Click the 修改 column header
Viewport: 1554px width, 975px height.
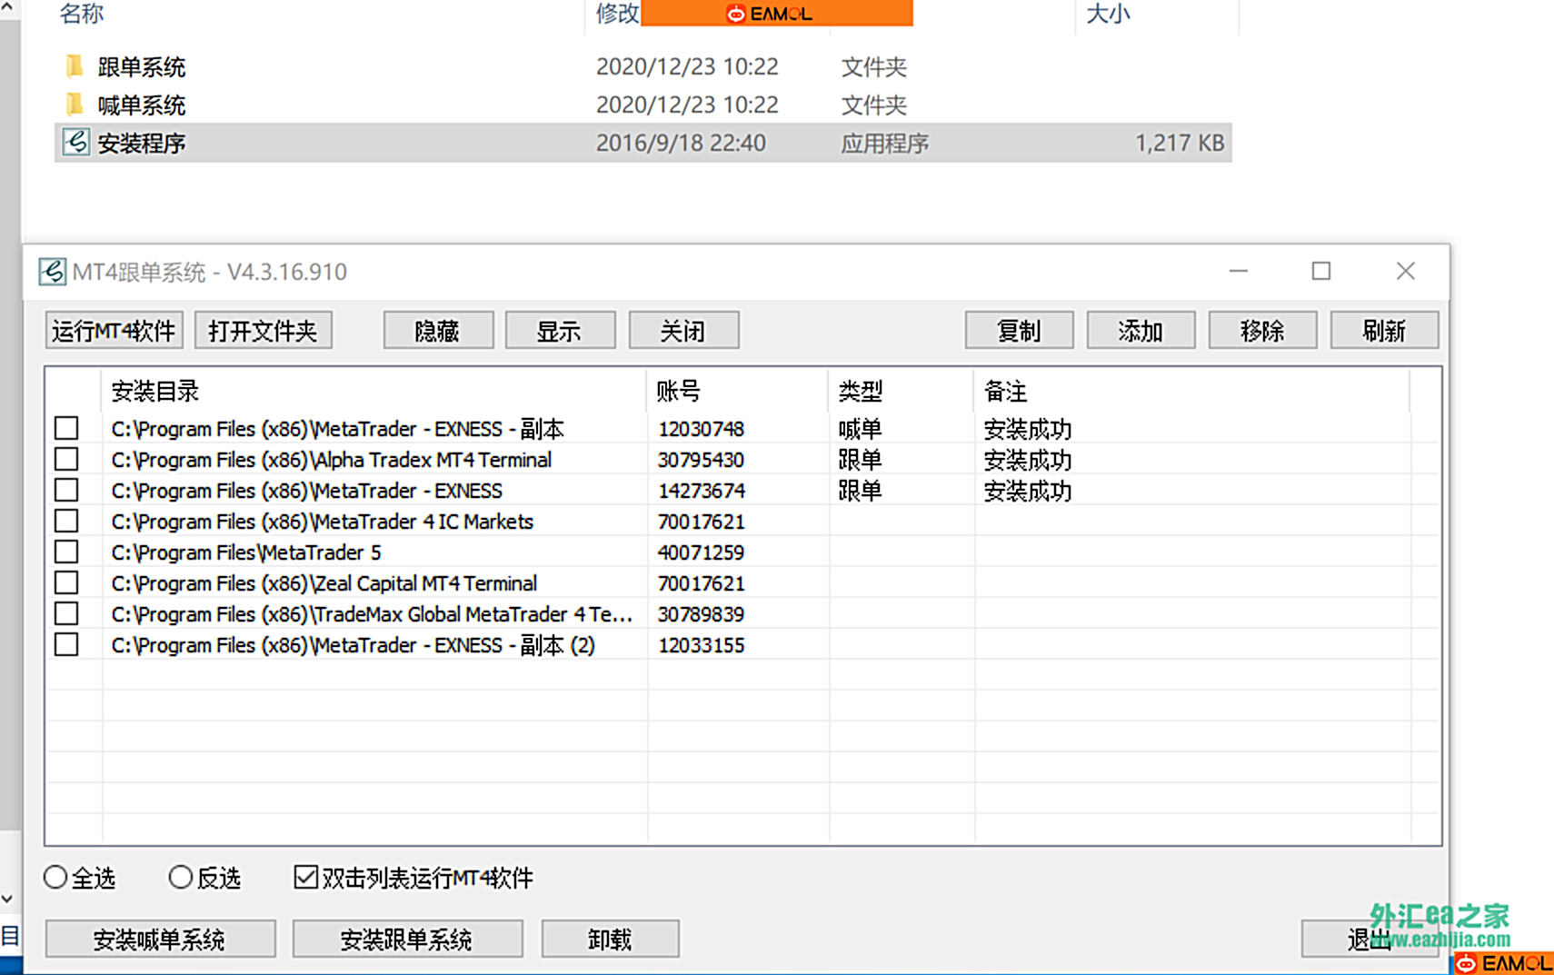coord(614,14)
